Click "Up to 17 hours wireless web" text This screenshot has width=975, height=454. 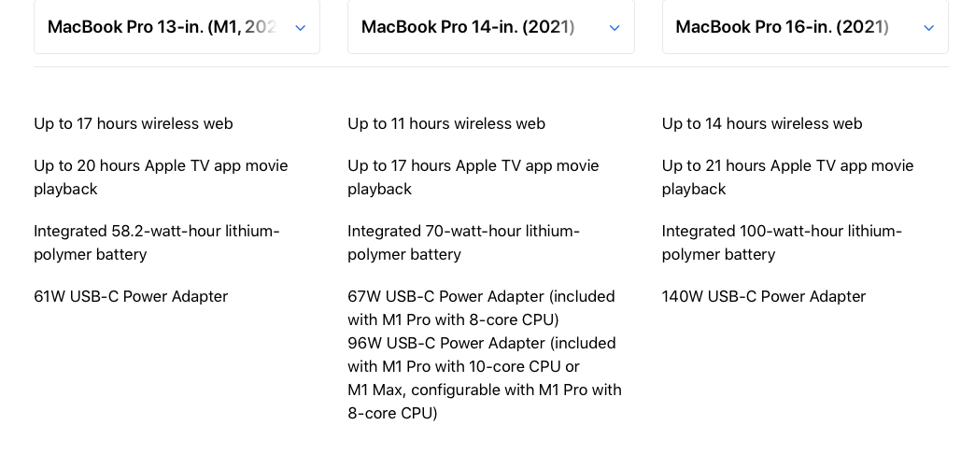pos(134,123)
